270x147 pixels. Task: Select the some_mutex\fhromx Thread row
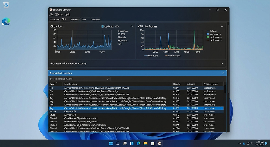[136, 125]
